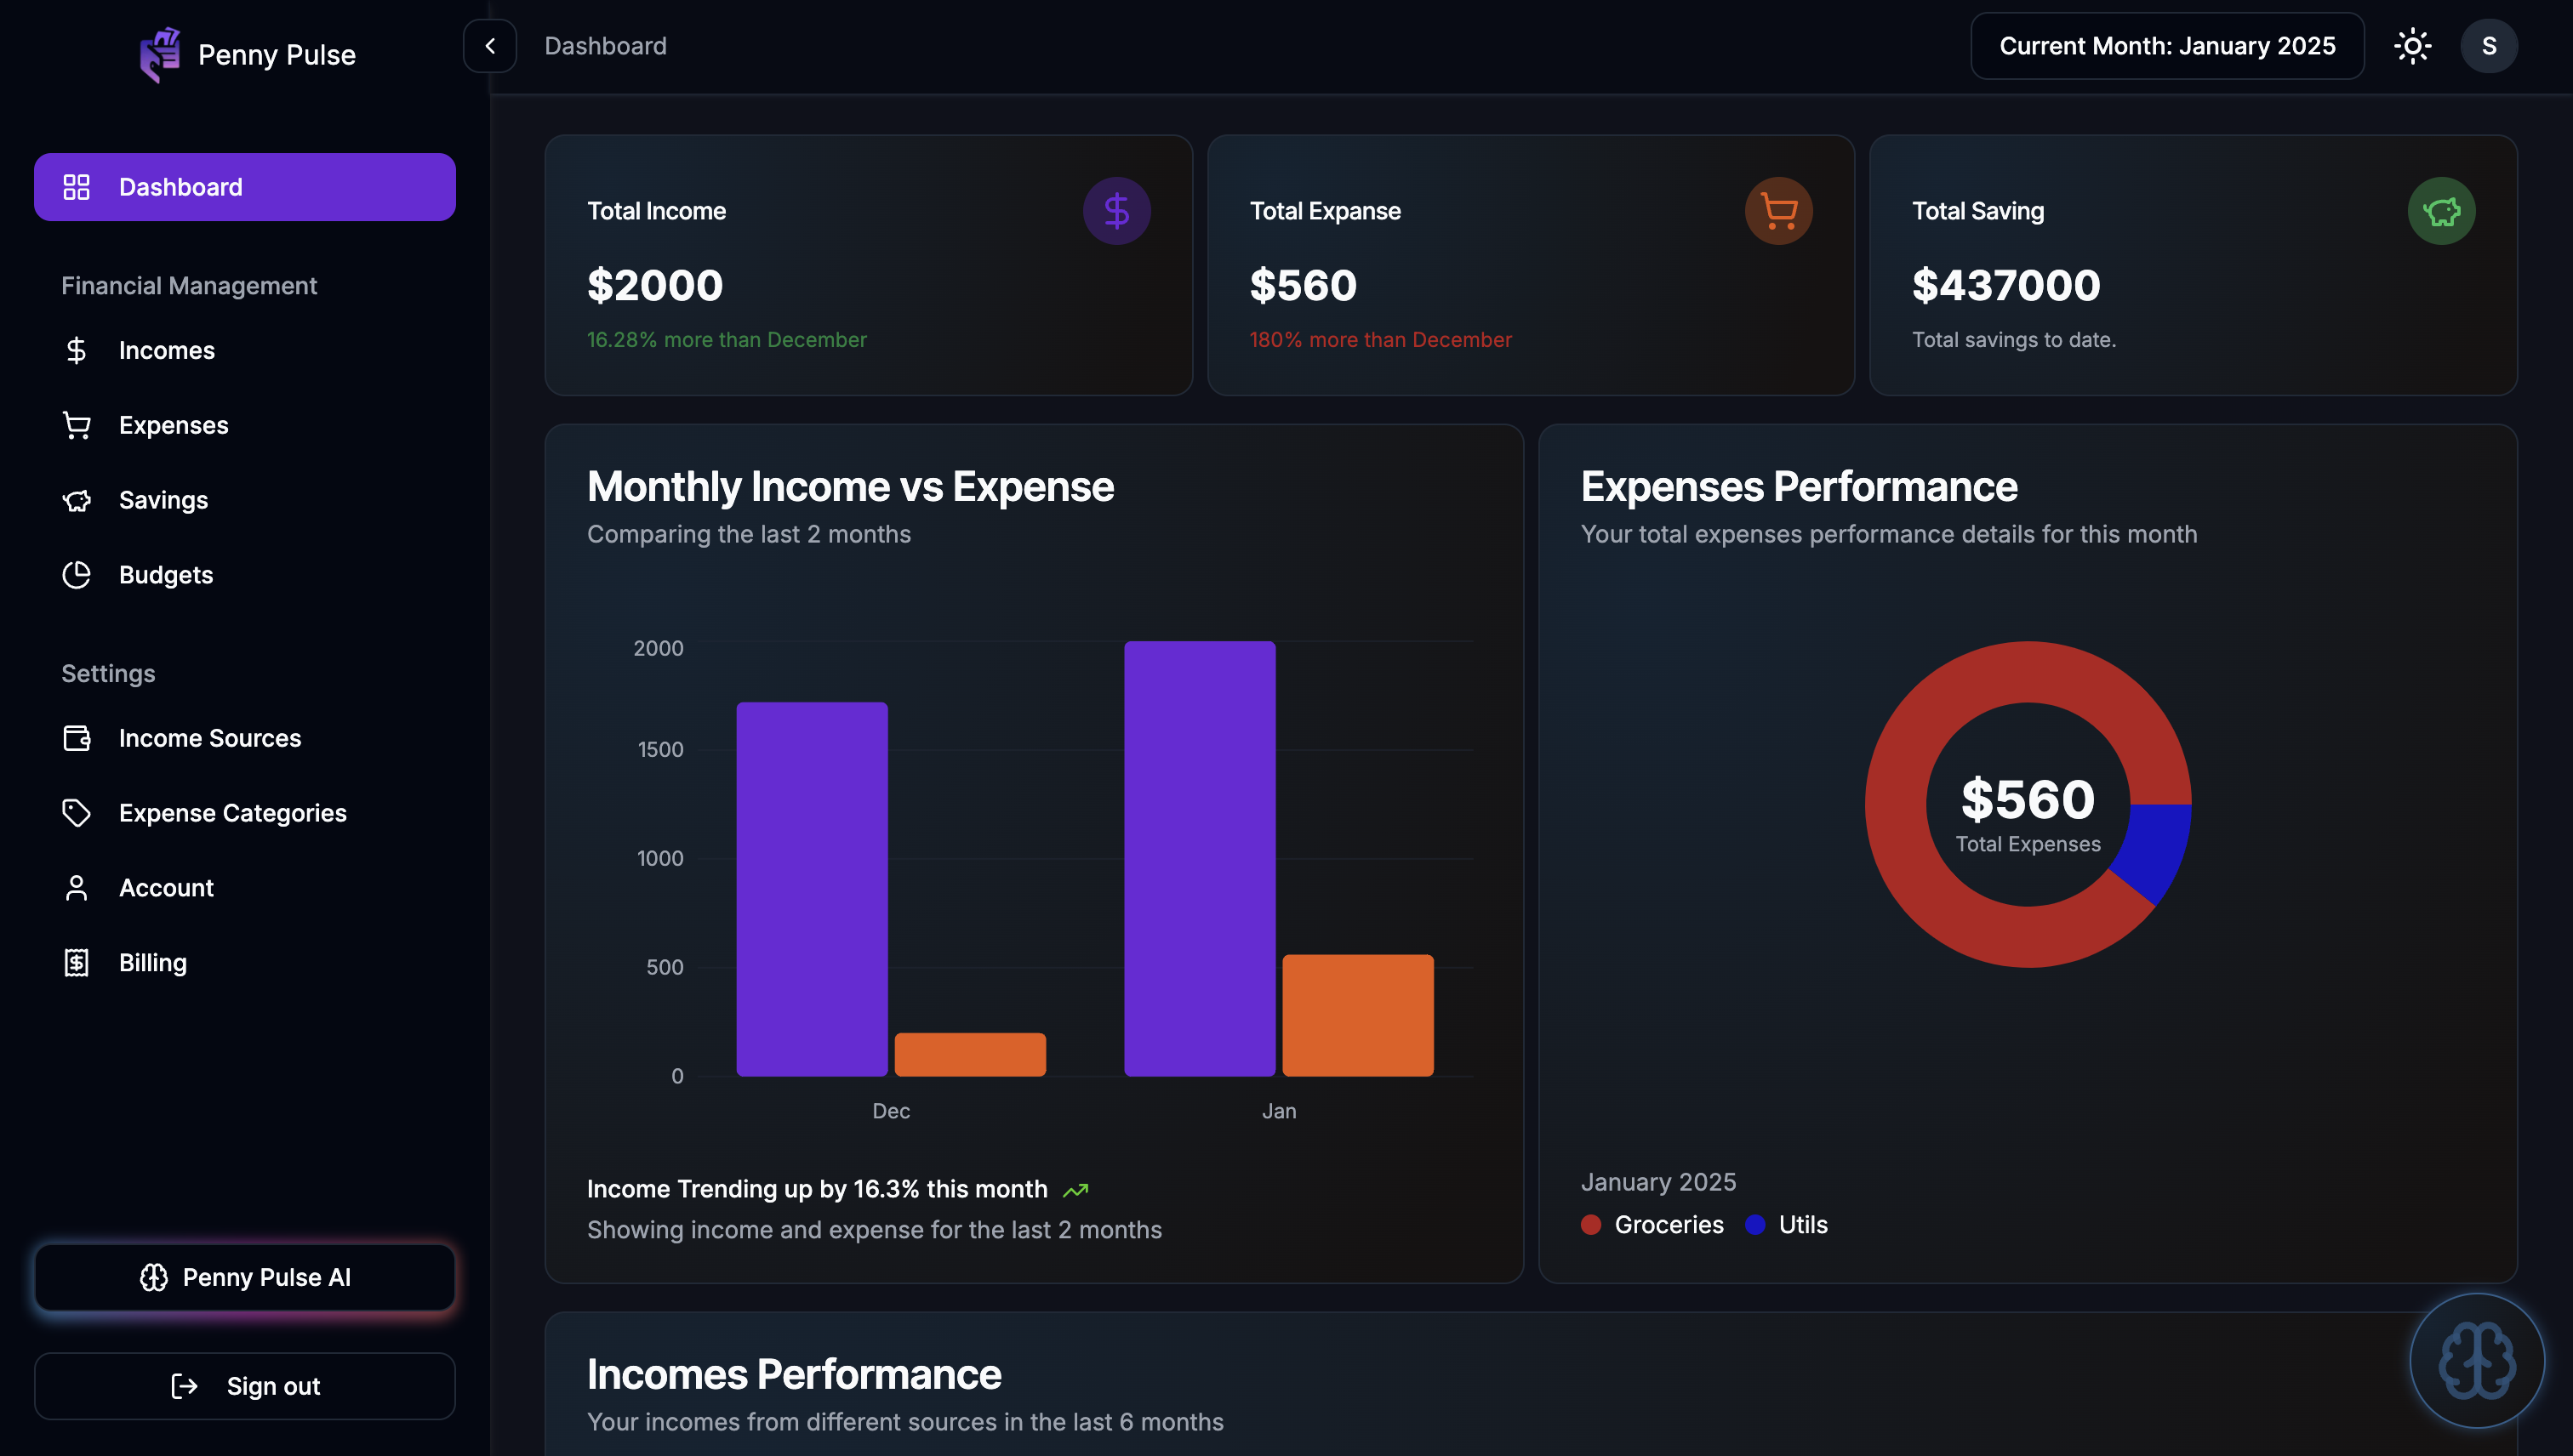Collapse the sidebar with the chevron button

click(490, 46)
